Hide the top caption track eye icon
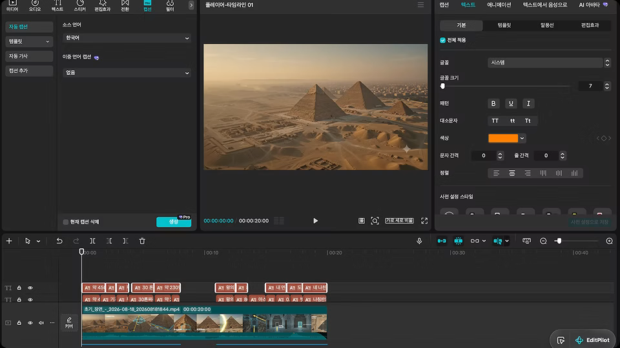 [x=30, y=287]
